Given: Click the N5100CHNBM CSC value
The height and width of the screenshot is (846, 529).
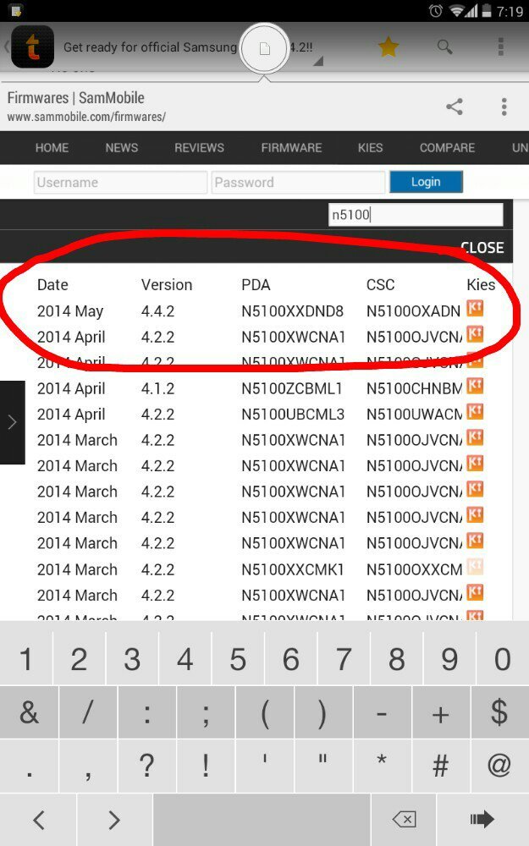Looking at the screenshot, I should (414, 388).
